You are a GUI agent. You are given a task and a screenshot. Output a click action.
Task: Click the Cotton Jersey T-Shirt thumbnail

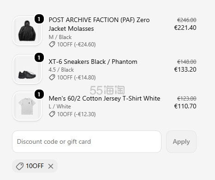27,106
